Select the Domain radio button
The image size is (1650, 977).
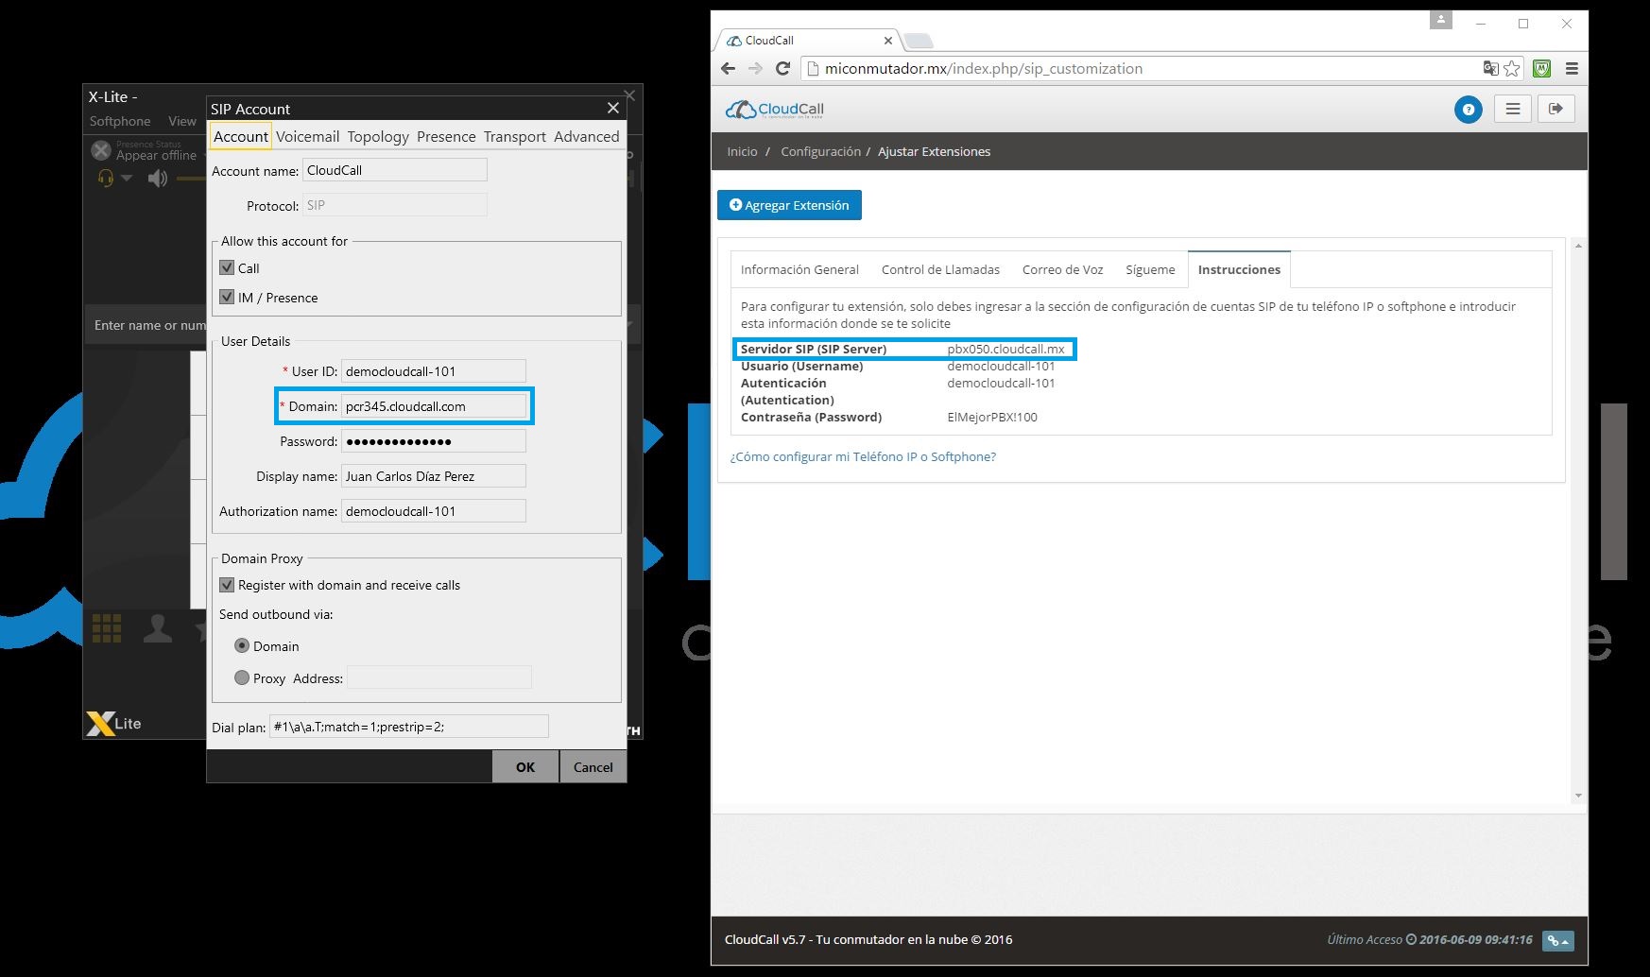[242, 645]
